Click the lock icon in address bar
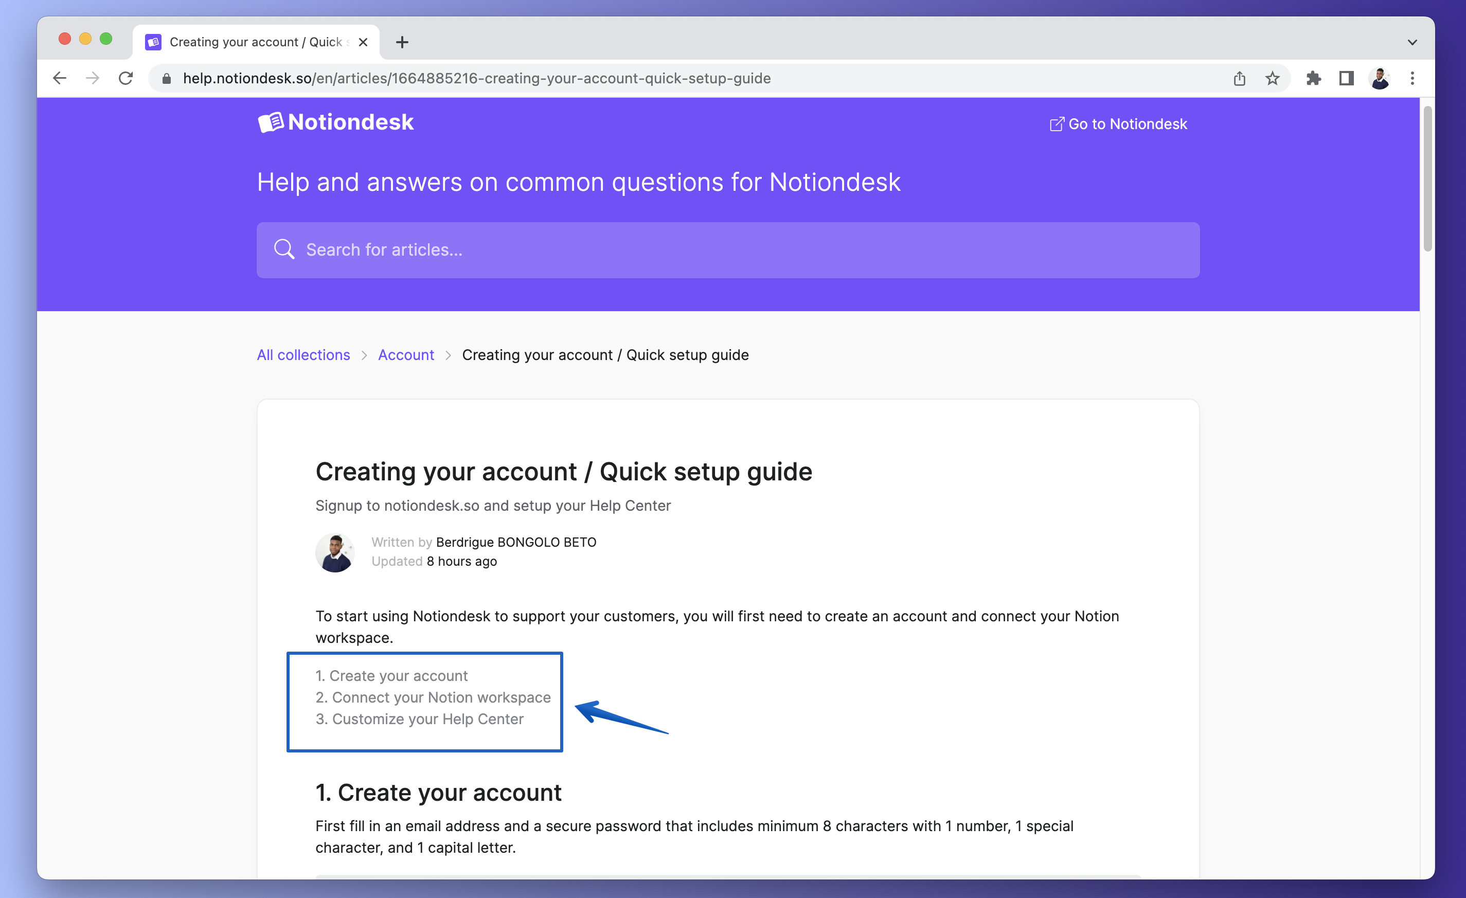The height and width of the screenshot is (898, 1466). [x=167, y=79]
